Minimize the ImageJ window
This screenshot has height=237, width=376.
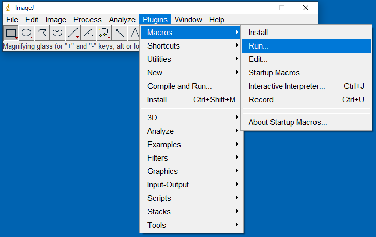click(x=259, y=8)
